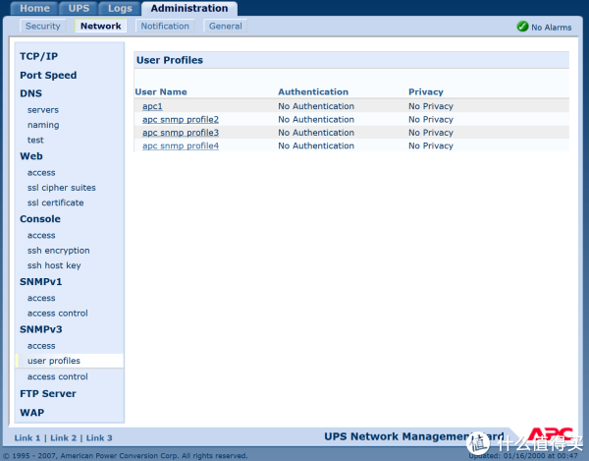The height and width of the screenshot is (461, 589).
Task: Click the SNMPv3 section heading
Action: 40,329
